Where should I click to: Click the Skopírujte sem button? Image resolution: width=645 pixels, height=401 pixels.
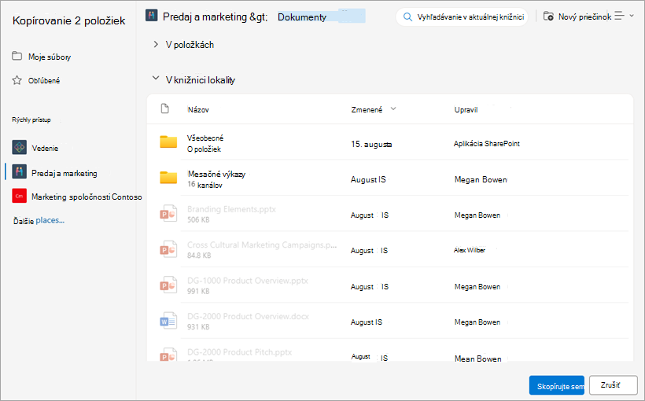tap(557, 385)
